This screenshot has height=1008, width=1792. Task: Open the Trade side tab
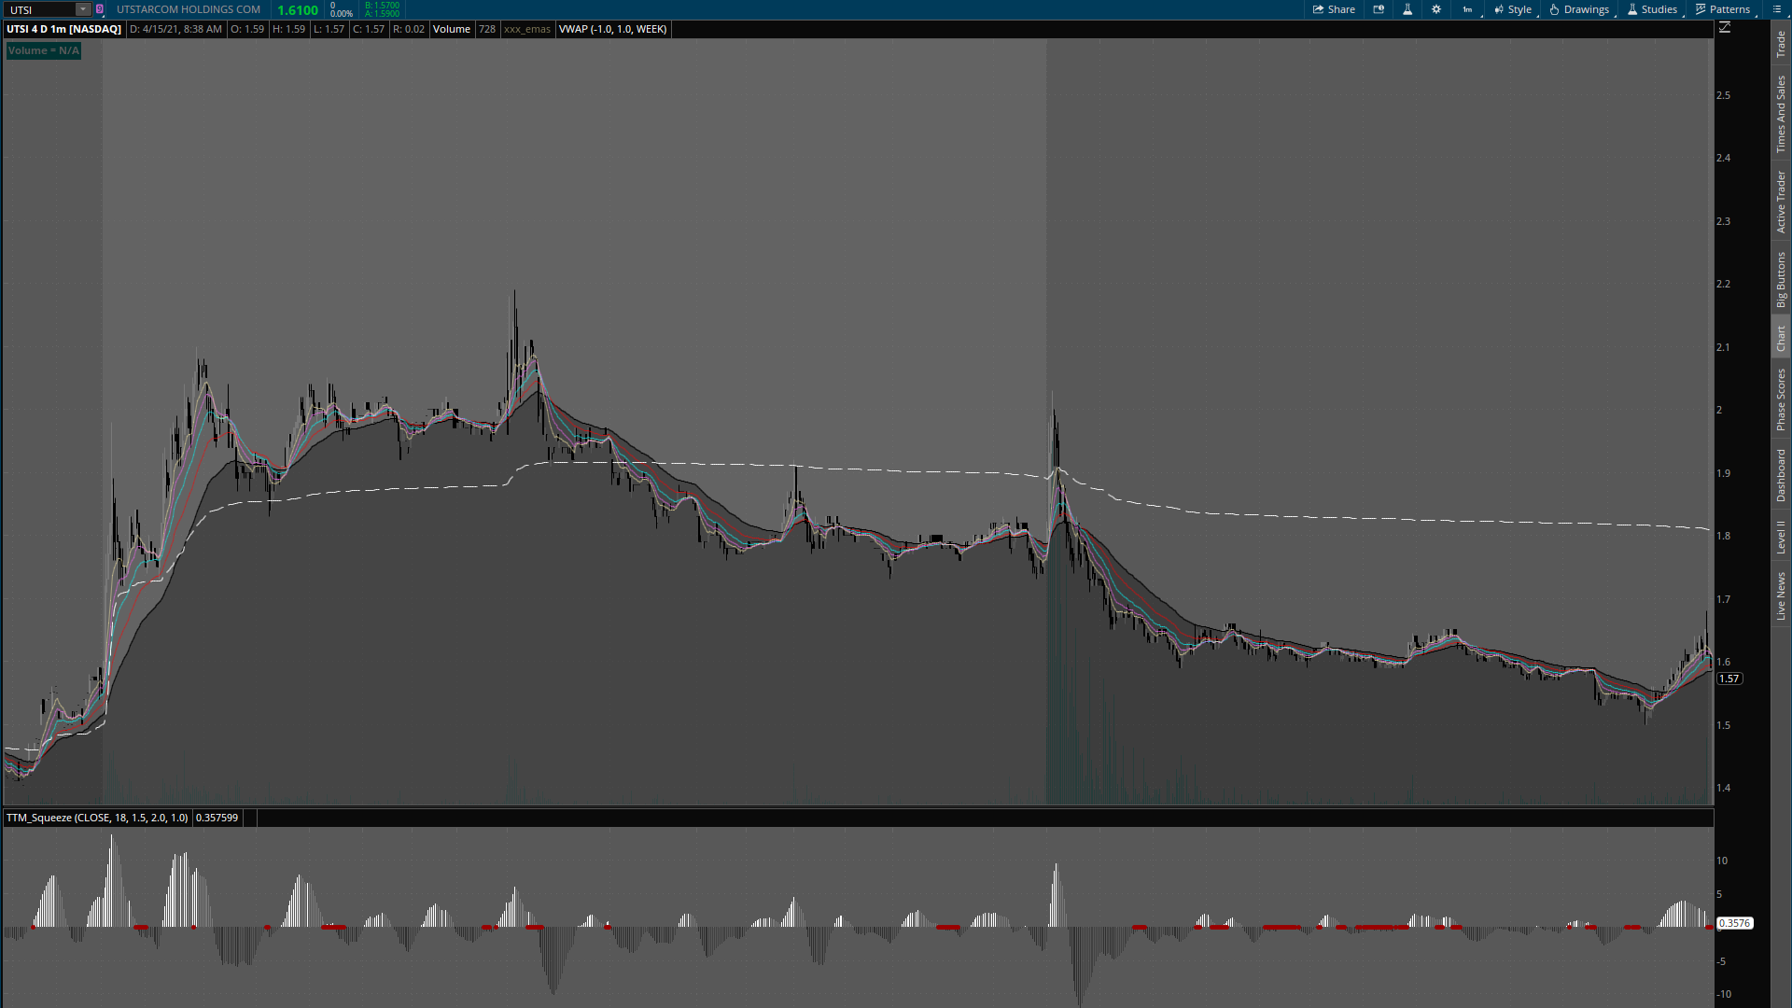(x=1781, y=43)
